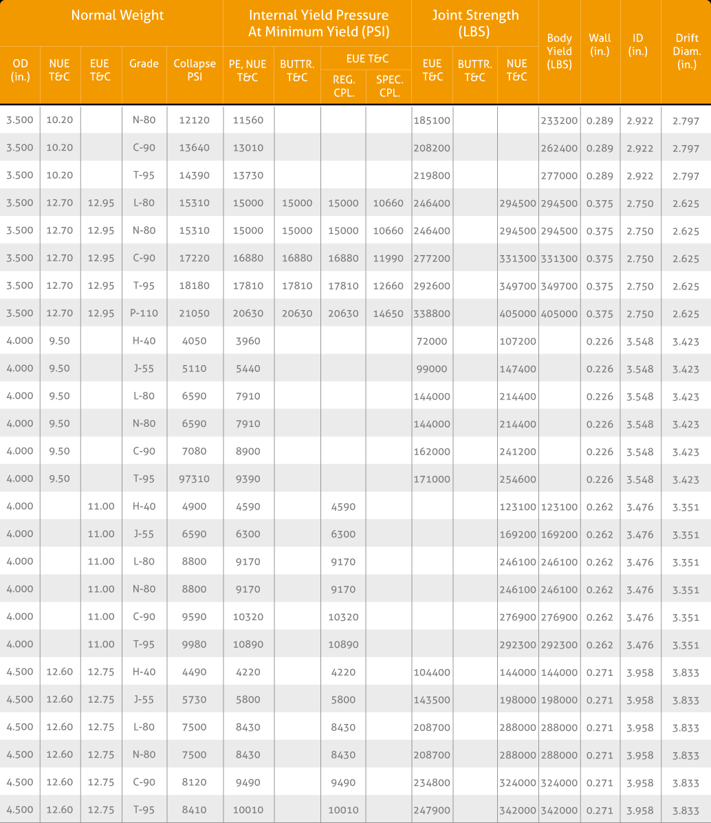Click body yield value 262400
711x823 pixels.
click(559, 149)
